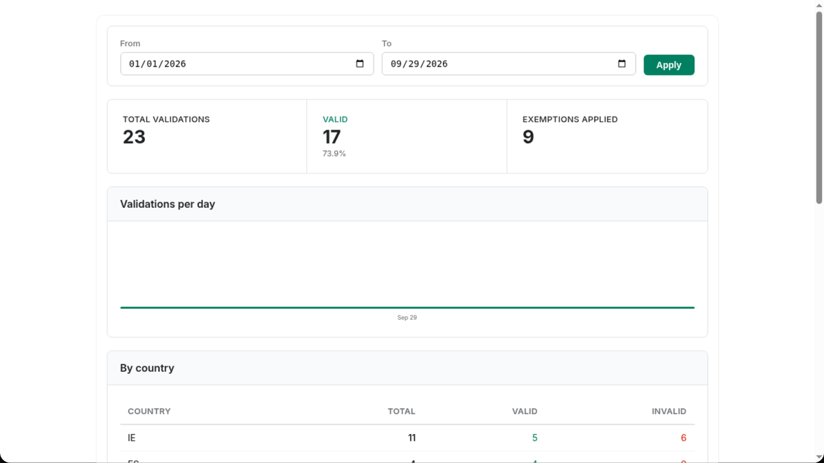Click the IE row total 11

click(411, 438)
